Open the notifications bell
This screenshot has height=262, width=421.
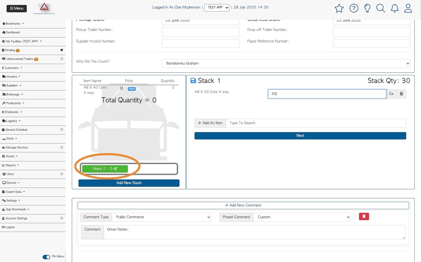(x=394, y=8)
